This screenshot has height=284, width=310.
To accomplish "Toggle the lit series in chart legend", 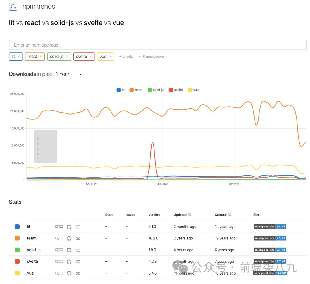I will [121, 90].
